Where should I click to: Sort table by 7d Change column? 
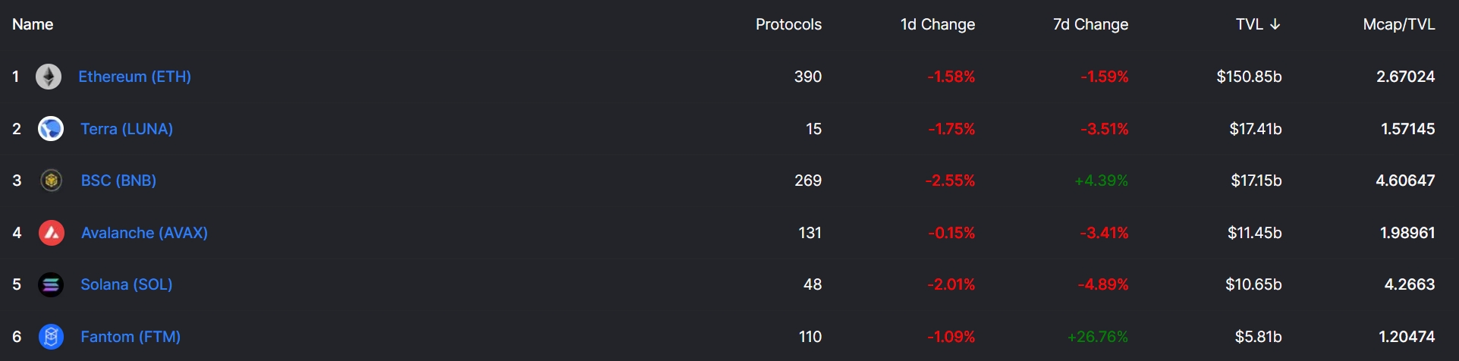[1090, 24]
